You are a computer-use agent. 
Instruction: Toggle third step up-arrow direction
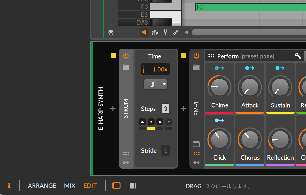(x=160, y=122)
